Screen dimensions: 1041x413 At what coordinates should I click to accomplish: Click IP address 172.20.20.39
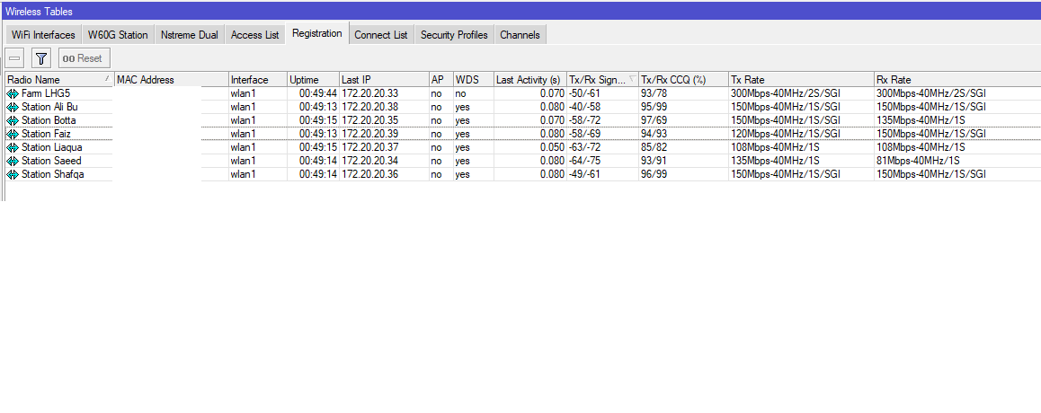tap(369, 134)
